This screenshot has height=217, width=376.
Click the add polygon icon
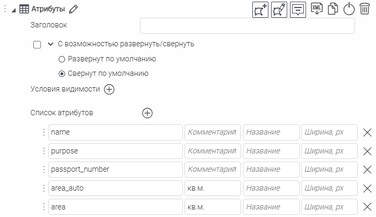260,9
